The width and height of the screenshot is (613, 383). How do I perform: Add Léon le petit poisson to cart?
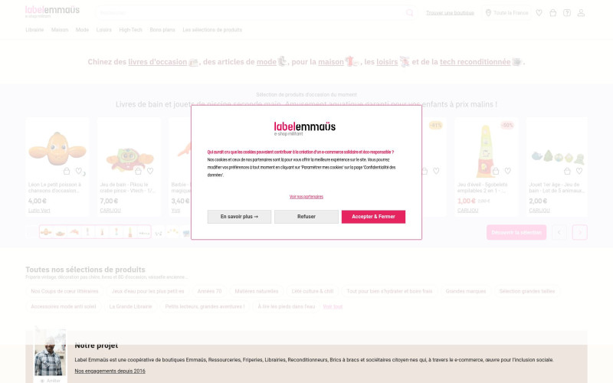[x=67, y=171]
